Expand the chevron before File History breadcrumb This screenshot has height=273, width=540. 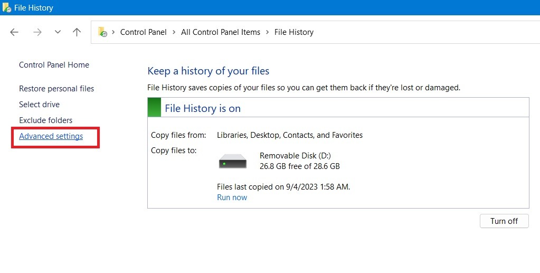tap(267, 32)
